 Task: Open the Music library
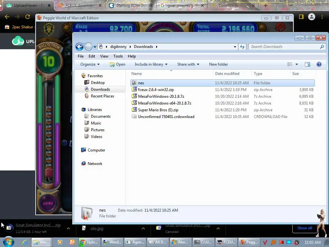96,123
